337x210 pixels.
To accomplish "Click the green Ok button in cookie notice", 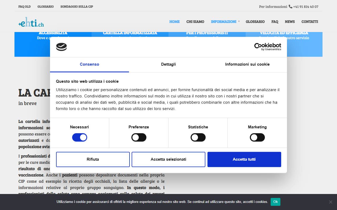I will [275, 202].
